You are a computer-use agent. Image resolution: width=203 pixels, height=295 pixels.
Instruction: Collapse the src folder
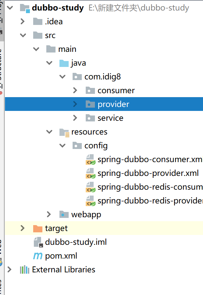[22, 35]
